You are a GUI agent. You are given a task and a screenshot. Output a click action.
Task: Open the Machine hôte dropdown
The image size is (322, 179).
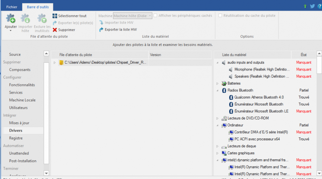point(150,16)
